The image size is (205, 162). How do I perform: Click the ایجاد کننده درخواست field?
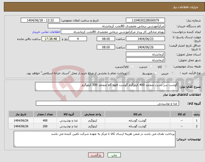click(113, 32)
